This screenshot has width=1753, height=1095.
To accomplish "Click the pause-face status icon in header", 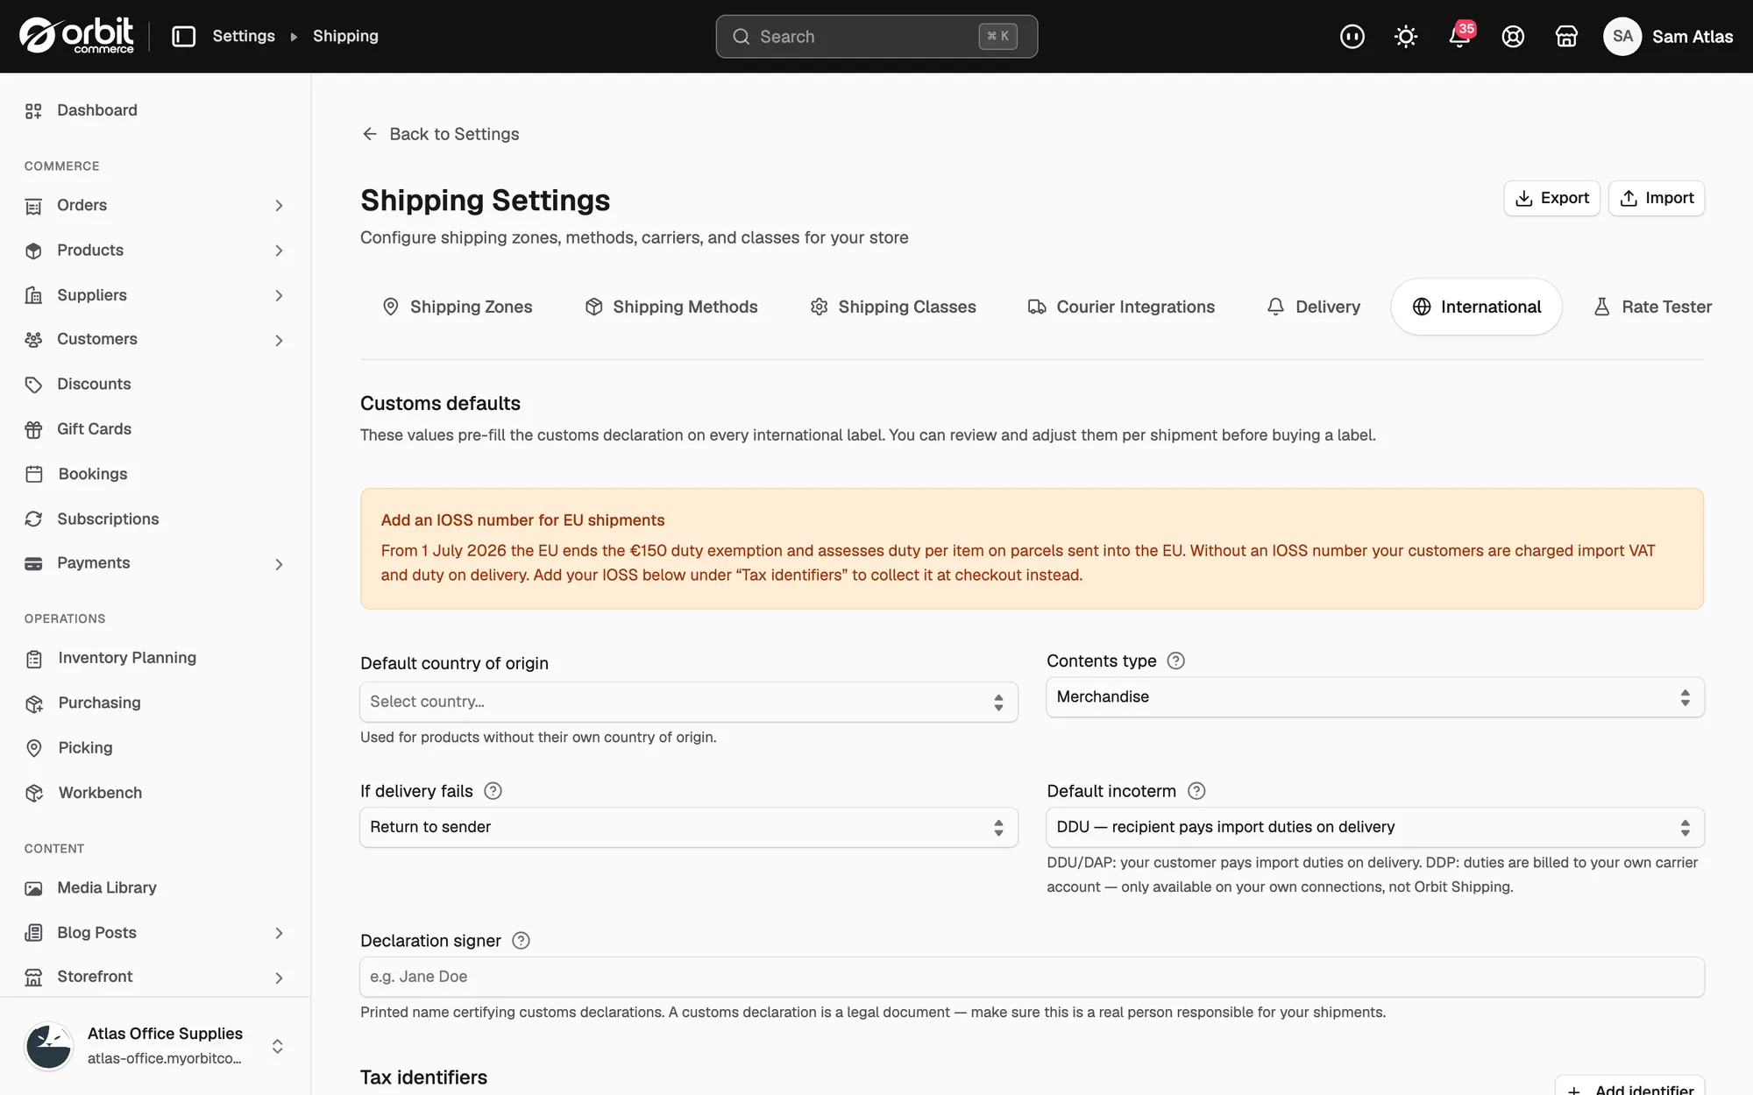I will click(1352, 36).
